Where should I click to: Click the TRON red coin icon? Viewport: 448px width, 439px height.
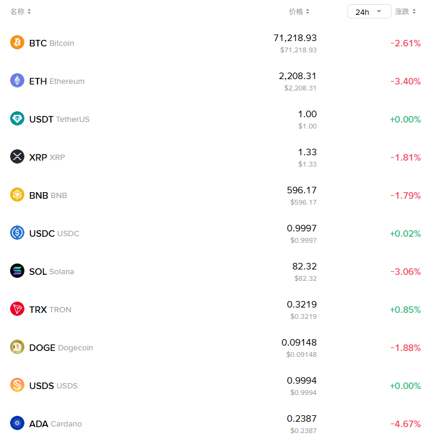[17, 309]
